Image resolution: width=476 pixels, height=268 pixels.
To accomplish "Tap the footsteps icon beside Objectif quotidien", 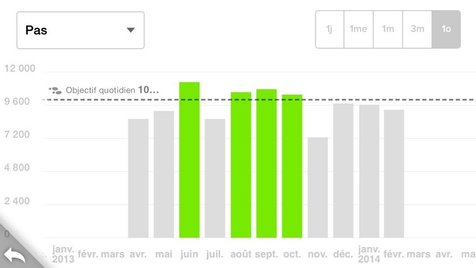I will tap(56, 91).
